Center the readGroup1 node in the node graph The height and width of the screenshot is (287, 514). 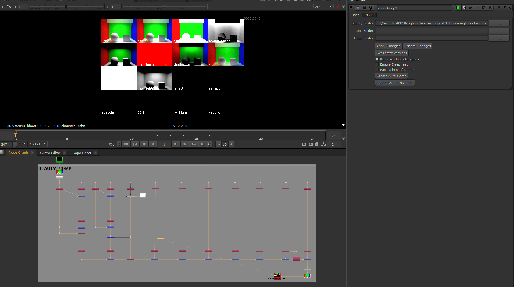[x=358, y=8]
